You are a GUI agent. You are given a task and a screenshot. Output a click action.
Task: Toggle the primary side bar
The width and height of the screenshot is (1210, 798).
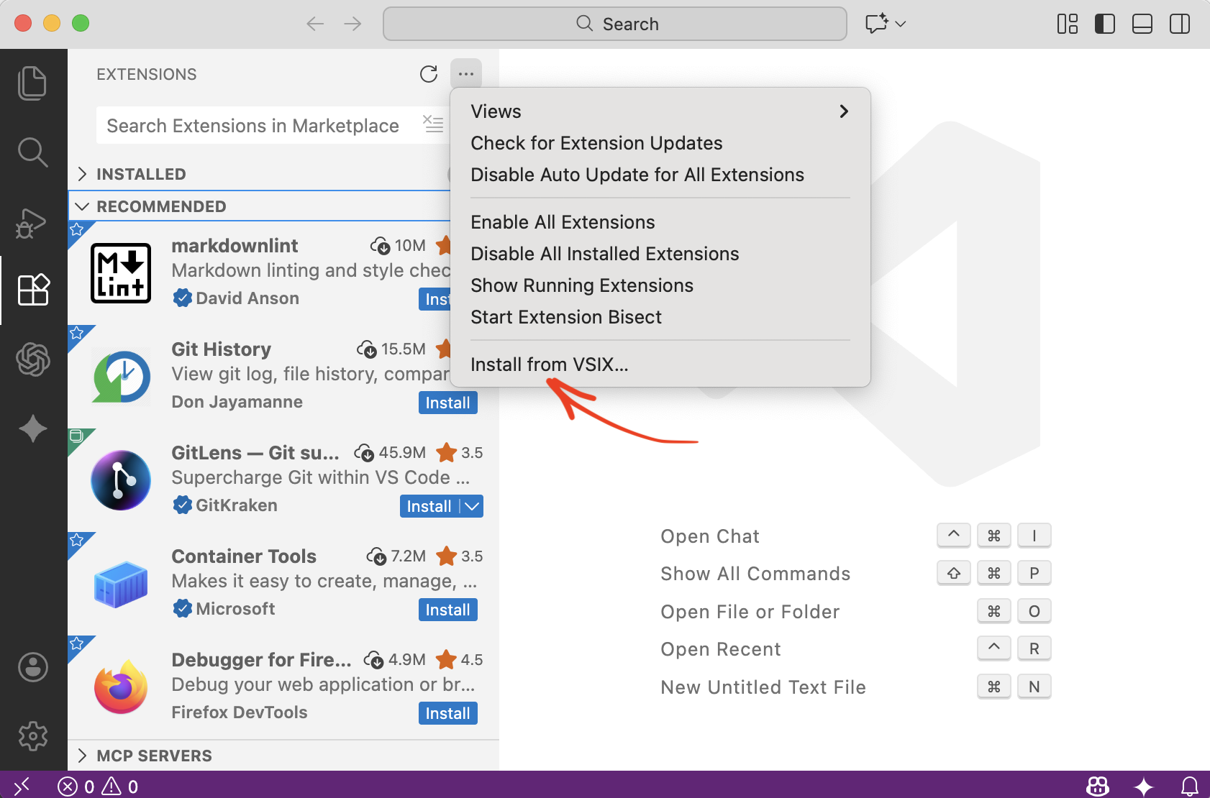(1104, 24)
